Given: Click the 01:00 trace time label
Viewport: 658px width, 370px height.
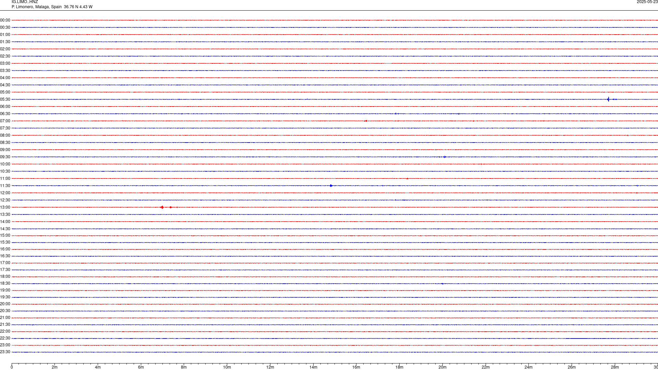Looking at the screenshot, I should (5, 35).
